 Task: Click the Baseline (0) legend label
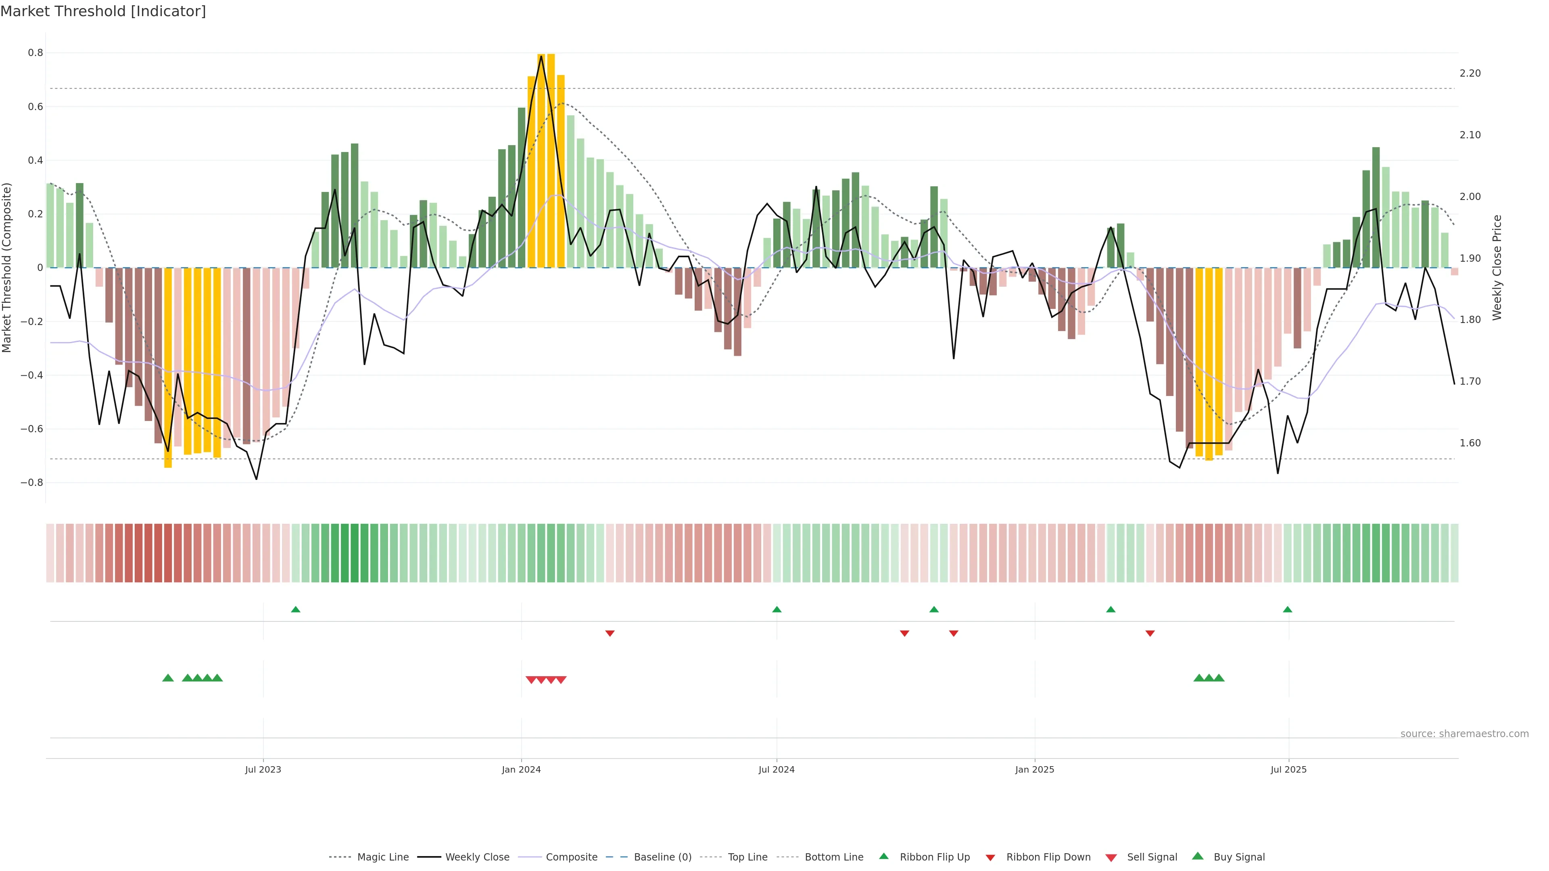click(x=663, y=857)
